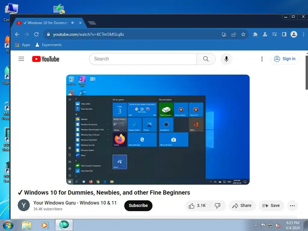Toggle the browser side panel
308x231 pixels.
pyautogui.click(x=284, y=34)
